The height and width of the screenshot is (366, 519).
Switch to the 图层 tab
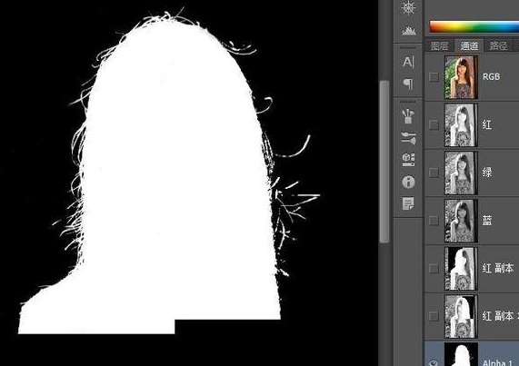439,45
